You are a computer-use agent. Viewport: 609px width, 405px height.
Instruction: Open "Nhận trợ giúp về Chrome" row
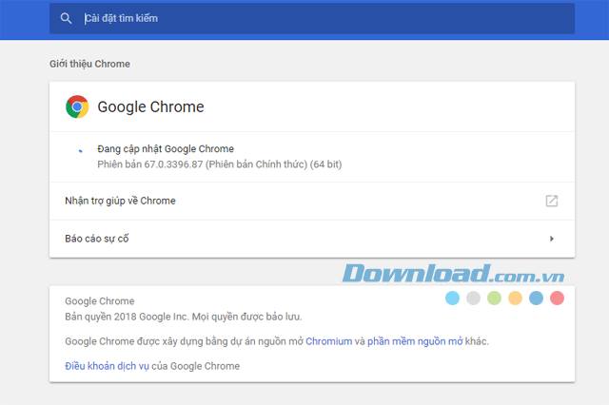[312, 201]
